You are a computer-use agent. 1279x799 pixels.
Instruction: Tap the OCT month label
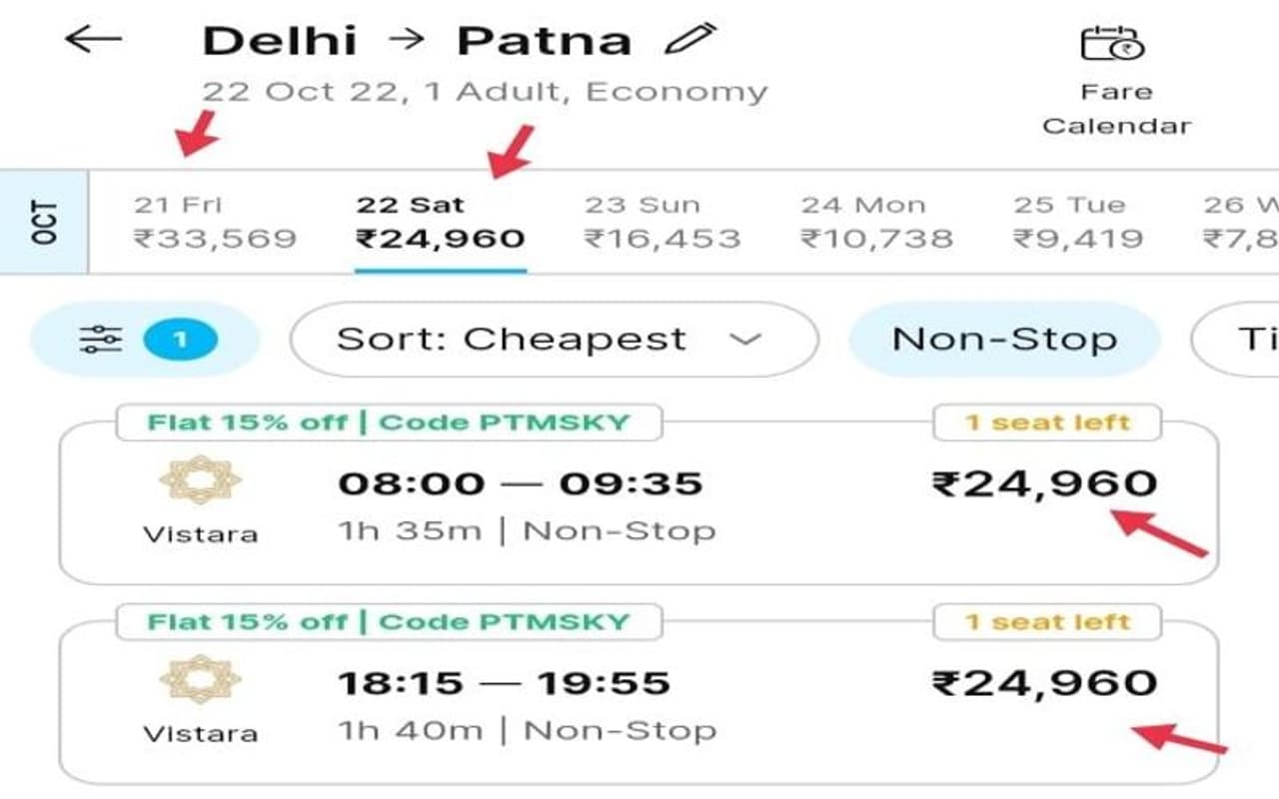click(44, 223)
